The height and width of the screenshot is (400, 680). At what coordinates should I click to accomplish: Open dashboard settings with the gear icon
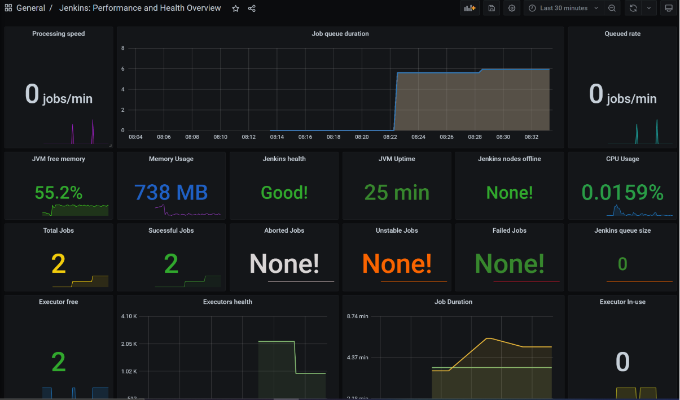pyautogui.click(x=511, y=8)
